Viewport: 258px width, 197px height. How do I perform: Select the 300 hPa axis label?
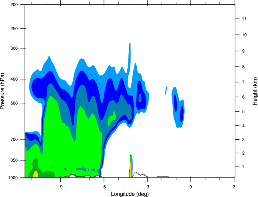pos(14,48)
